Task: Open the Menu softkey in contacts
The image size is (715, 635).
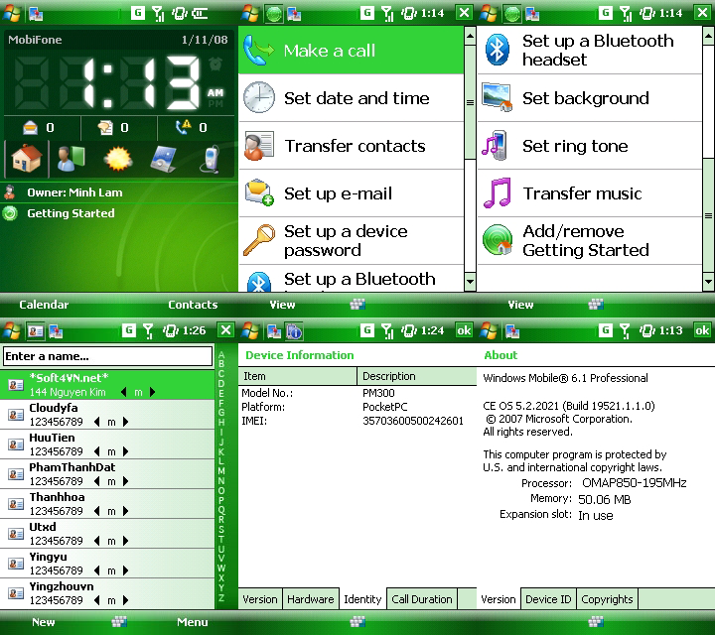Action: click(x=192, y=622)
